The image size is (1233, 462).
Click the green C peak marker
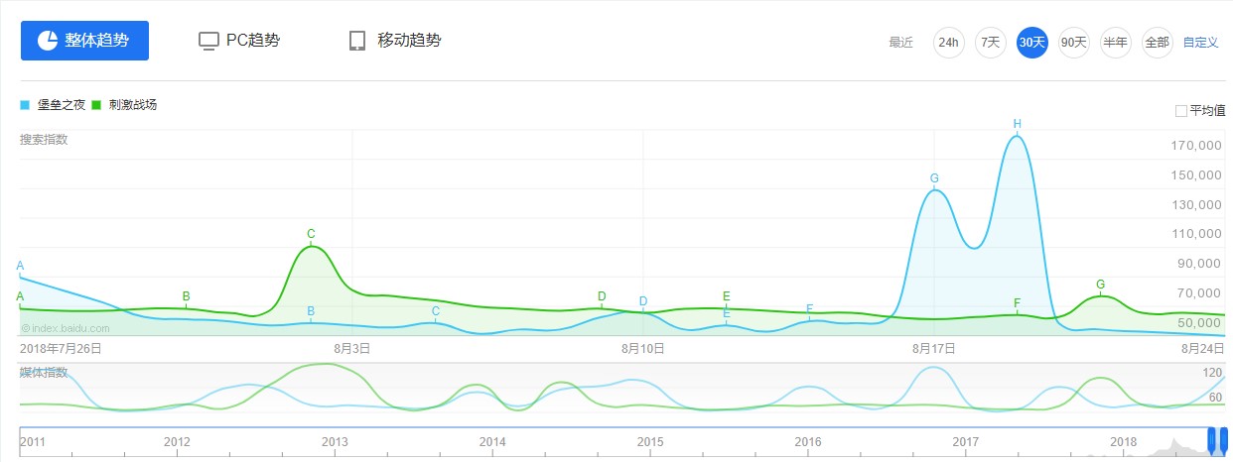pyautogui.click(x=311, y=235)
